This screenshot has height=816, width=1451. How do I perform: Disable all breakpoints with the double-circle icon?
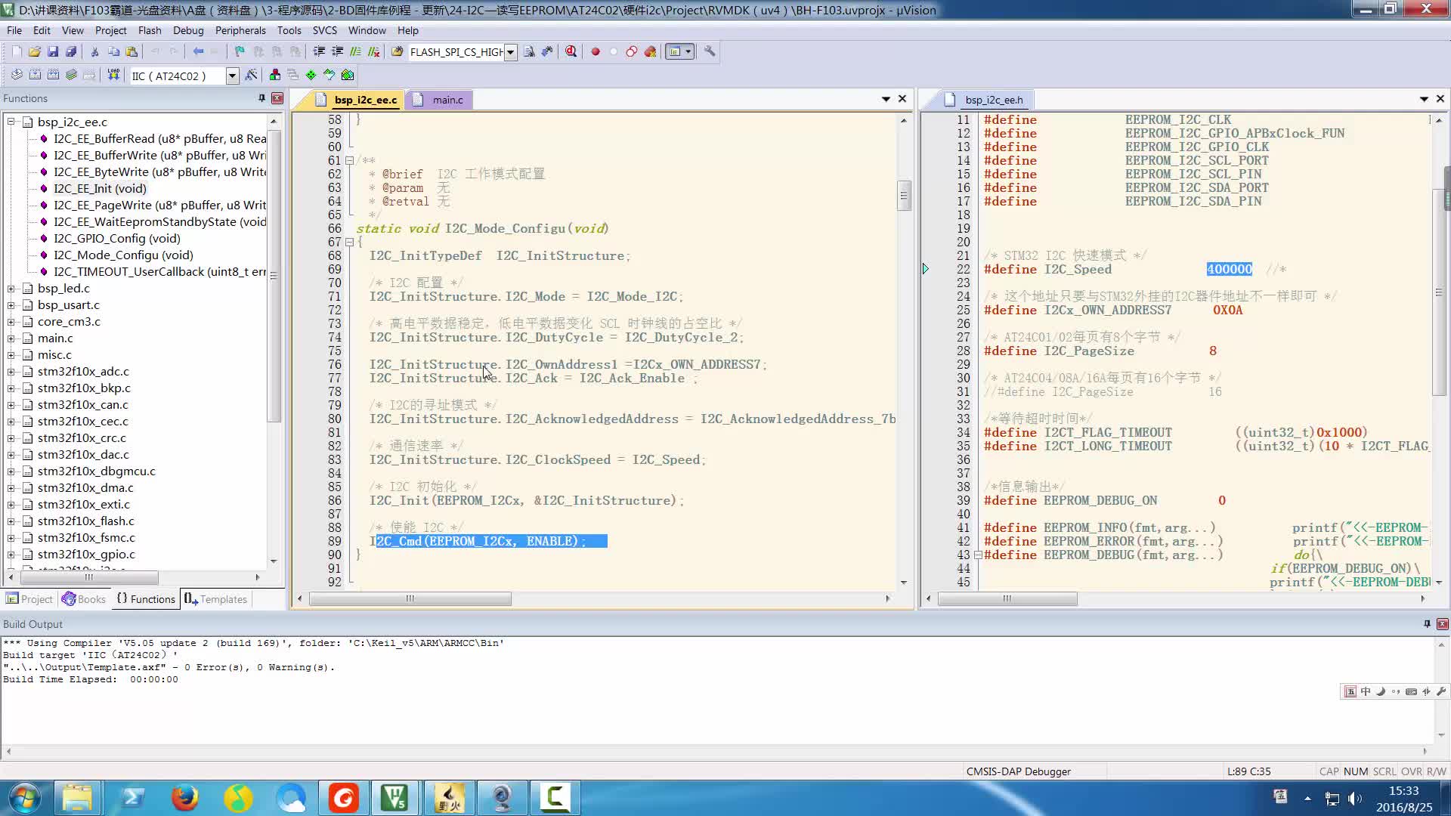[x=631, y=51]
